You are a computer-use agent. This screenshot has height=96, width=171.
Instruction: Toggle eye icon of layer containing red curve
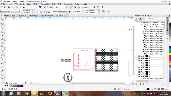pos(141,77)
